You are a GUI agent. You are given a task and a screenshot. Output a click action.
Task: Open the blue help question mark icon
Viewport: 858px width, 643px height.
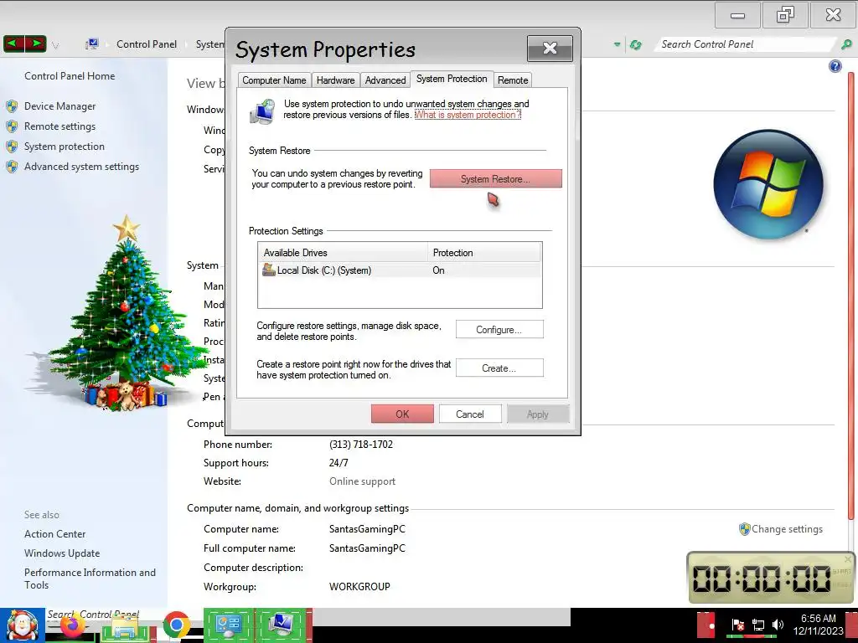(x=835, y=66)
